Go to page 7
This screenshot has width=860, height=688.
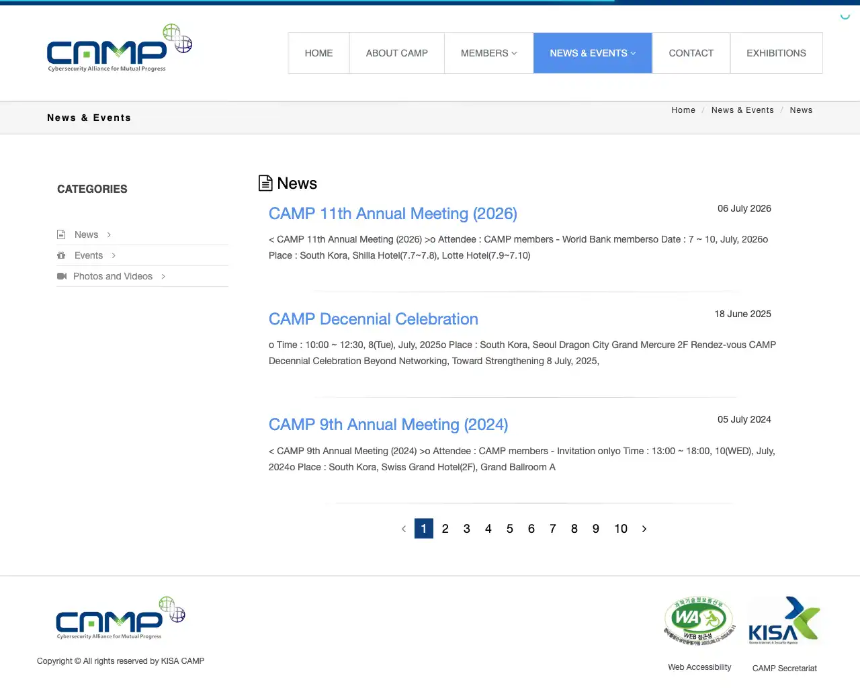point(553,529)
